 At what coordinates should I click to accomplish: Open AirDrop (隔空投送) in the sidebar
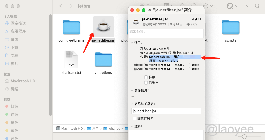[x=18, y=23]
